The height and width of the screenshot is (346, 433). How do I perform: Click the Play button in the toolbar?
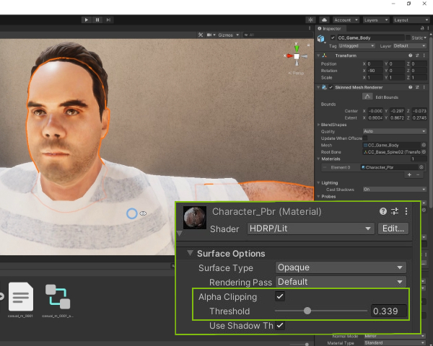87,20
